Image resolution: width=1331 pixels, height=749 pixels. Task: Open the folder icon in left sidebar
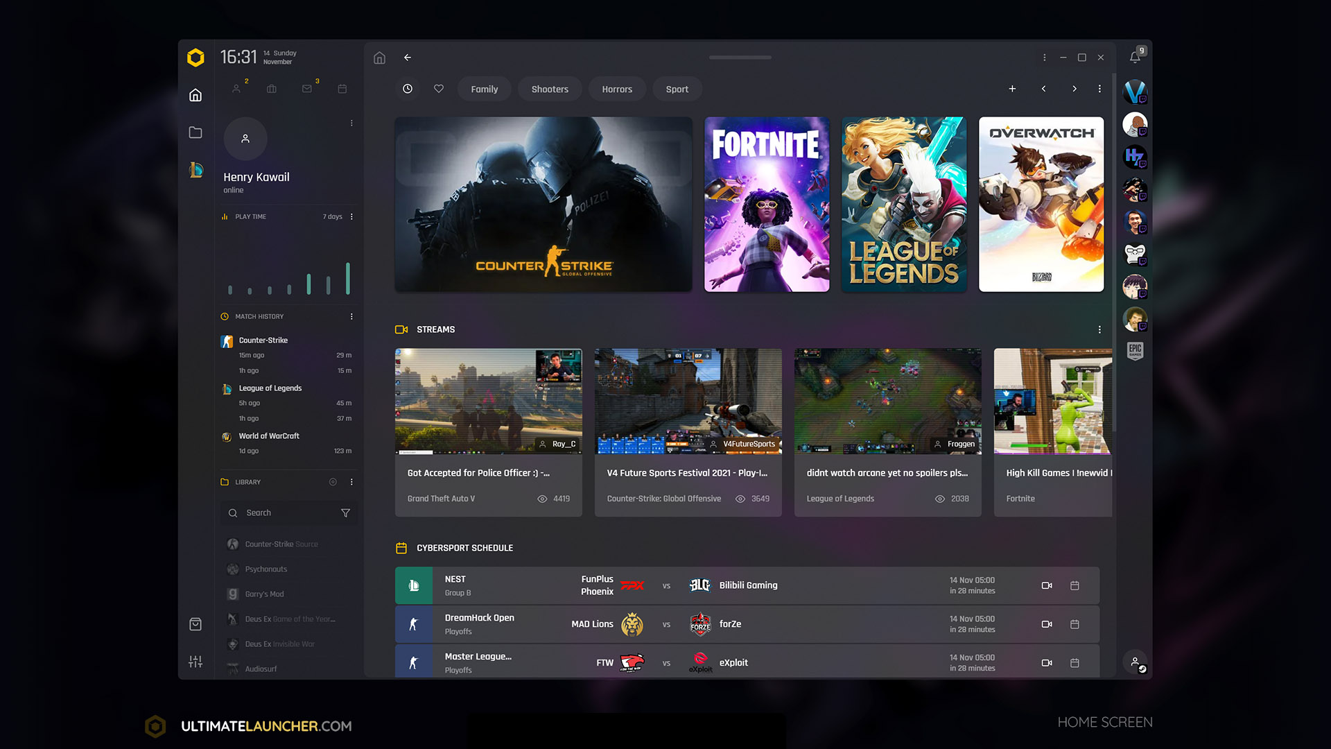(x=195, y=132)
